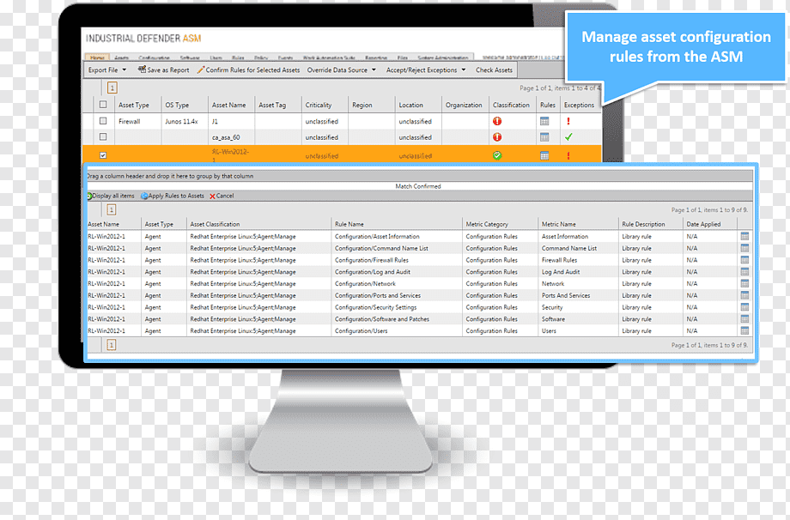Open the grid icon for the Configuration/Log and Audit row

coord(744,272)
